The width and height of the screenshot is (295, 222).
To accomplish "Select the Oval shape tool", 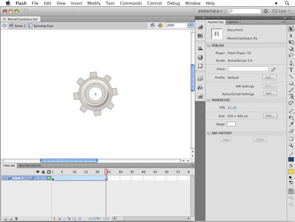I will [291, 83].
